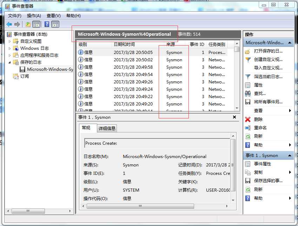Click the 刷新 icon in the upper actions section

point(248,136)
